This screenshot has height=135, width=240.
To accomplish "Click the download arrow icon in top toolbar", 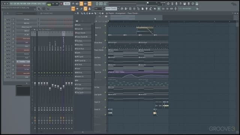I will 197,3.
